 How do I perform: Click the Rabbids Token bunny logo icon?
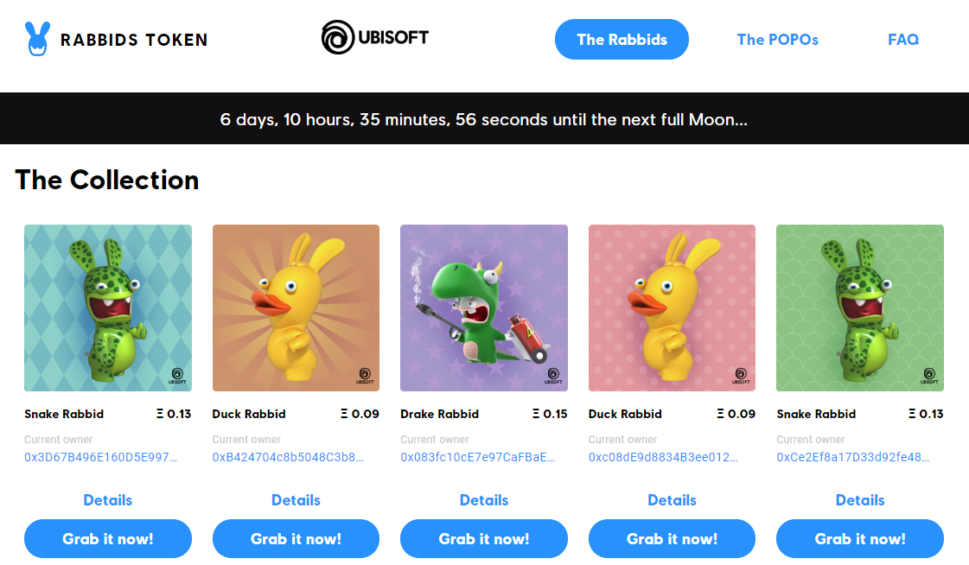(38, 39)
